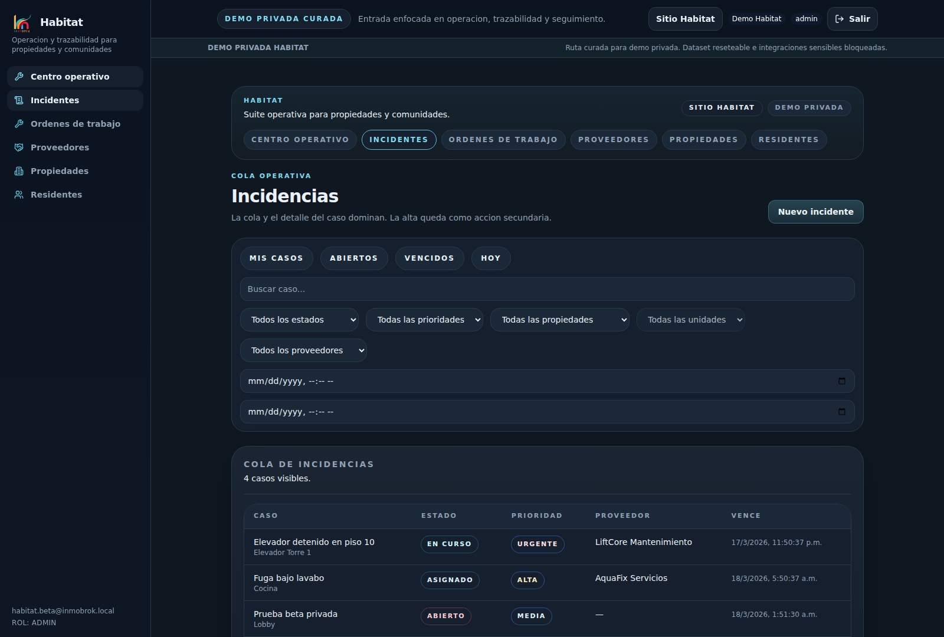Enable the VENCIDOS filter
Screen dimensions: 944x637
(430, 258)
